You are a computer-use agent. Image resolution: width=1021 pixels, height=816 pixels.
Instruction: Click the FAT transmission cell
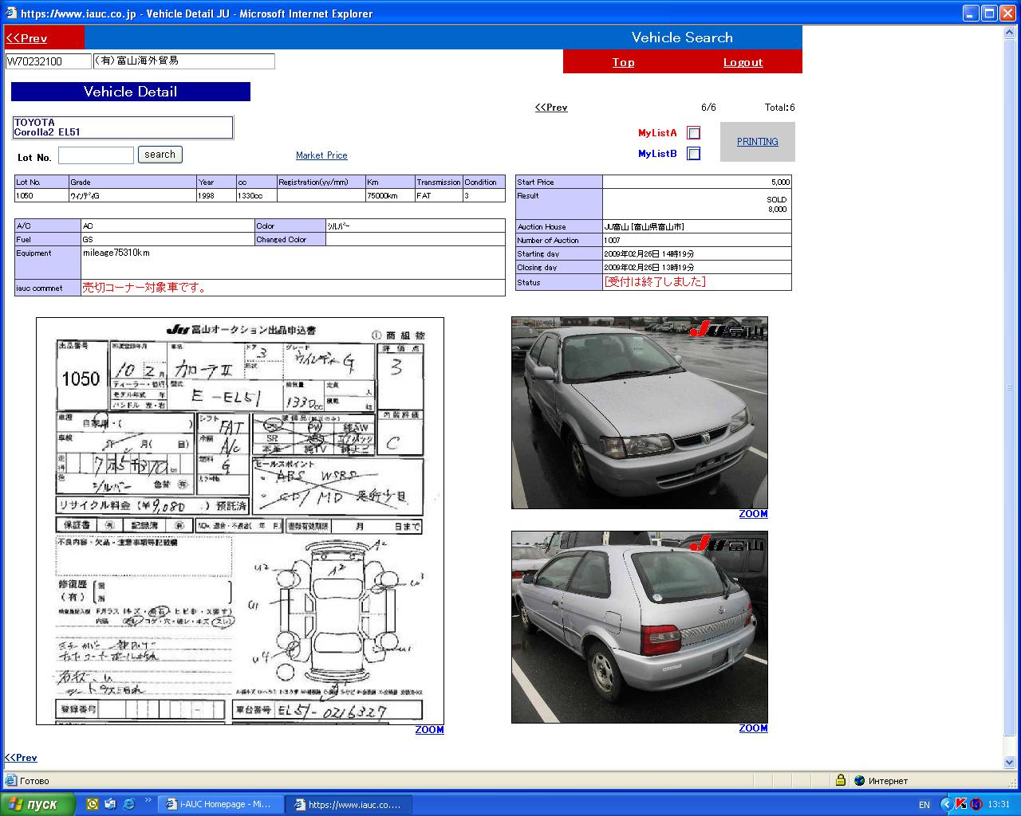pos(439,195)
